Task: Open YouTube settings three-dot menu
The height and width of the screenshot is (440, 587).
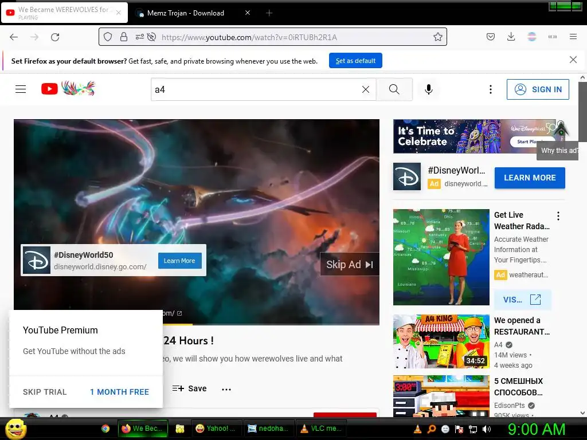Action: [x=491, y=89]
